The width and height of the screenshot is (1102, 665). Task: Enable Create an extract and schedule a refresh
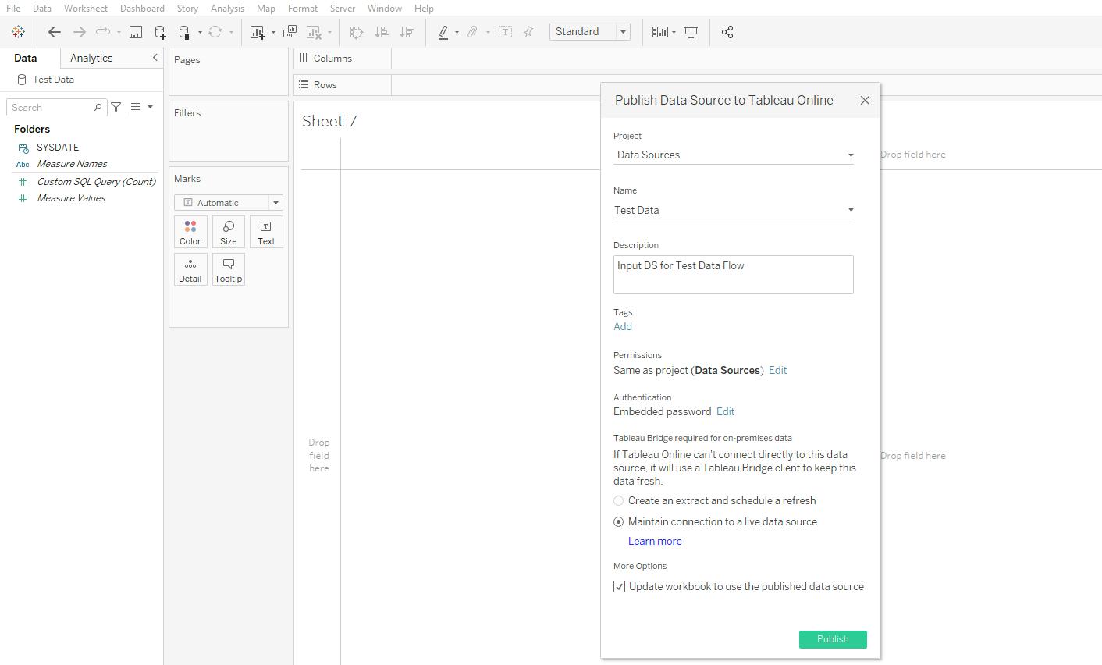tap(618, 500)
